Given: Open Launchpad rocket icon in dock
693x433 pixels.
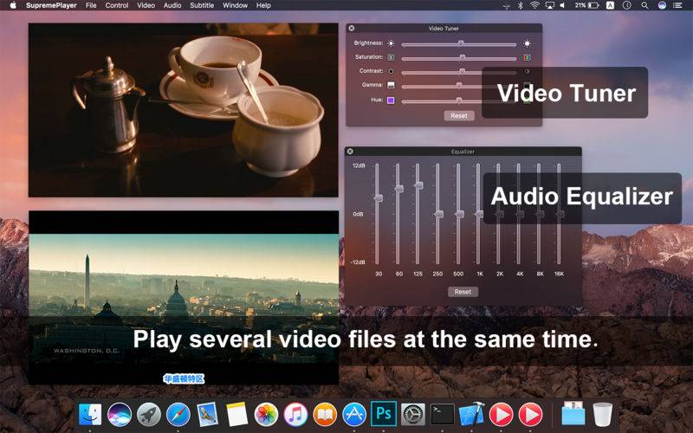Looking at the screenshot, I should pyautogui.click(x=148, y=415).
